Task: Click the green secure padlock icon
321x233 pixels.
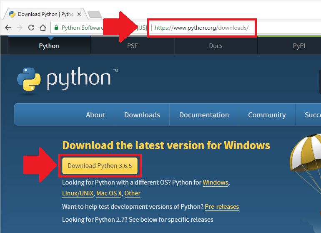Action: point(56,27)
